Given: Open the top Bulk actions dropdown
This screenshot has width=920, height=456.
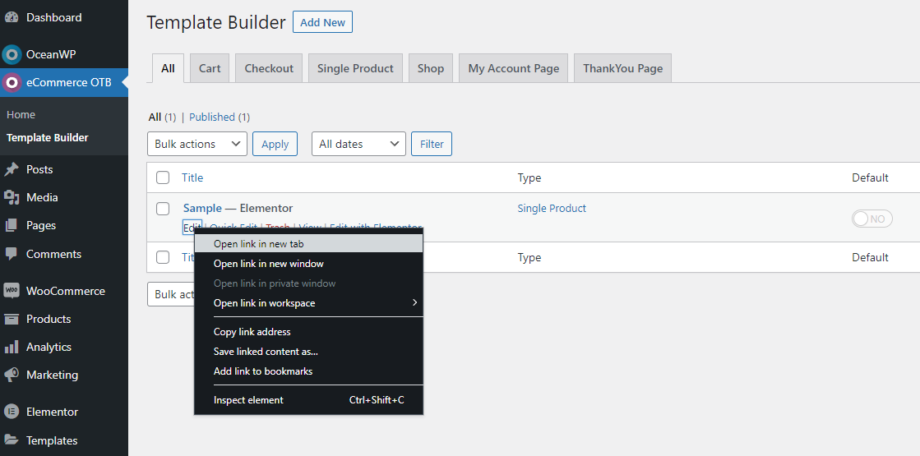Looking at the screenshot, I should (197, 144).
